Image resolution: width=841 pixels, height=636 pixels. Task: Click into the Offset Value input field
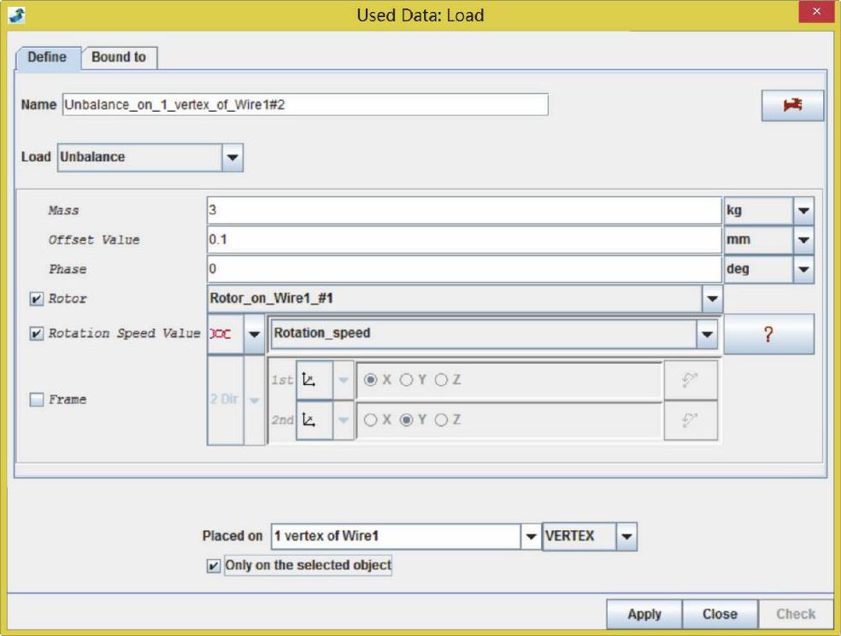point(463,240)
